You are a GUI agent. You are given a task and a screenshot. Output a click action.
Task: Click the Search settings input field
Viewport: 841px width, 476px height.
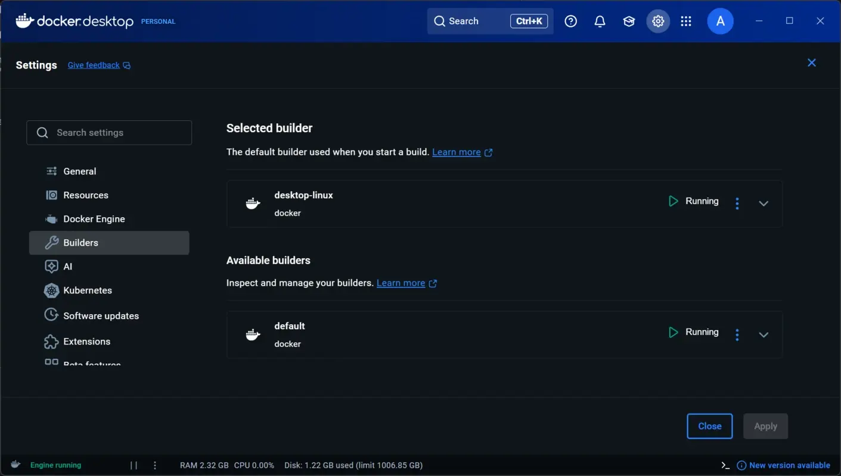[109, 132]
